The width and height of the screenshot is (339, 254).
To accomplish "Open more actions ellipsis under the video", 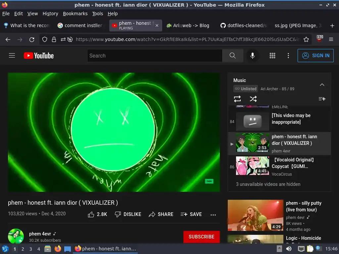I will (x=213, y=215).
